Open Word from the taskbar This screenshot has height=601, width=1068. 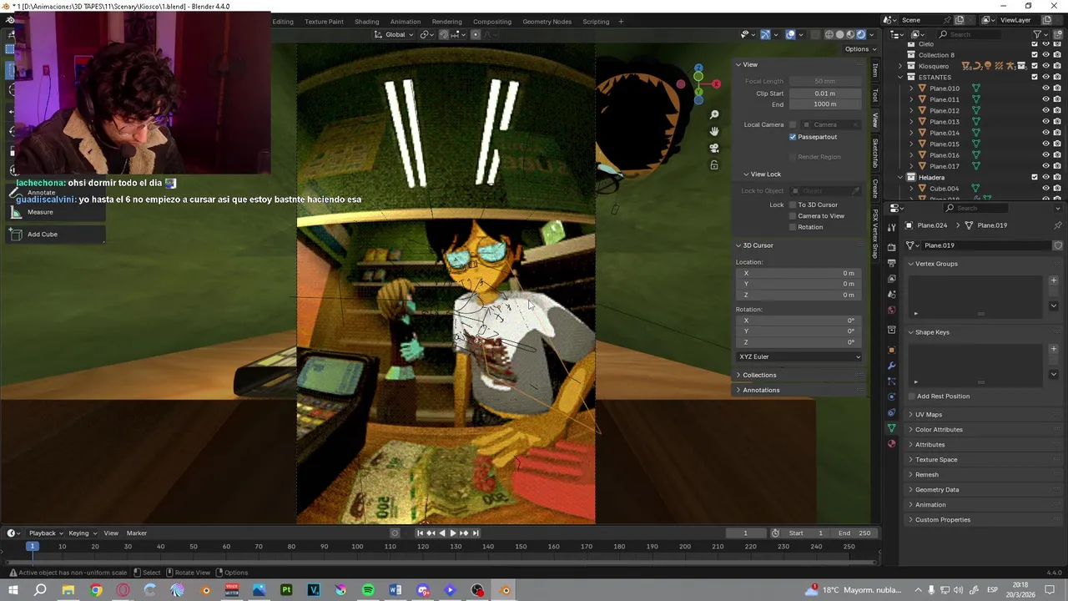(x=395, y=590)
